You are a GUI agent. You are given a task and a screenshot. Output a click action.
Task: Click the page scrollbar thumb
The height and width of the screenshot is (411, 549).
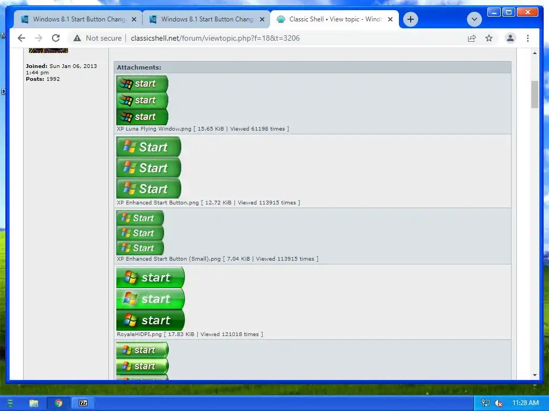click(535, 94)
